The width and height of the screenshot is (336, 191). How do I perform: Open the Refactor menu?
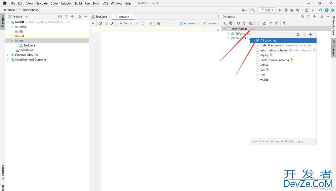pyautogui.click(x=66, y=3)
